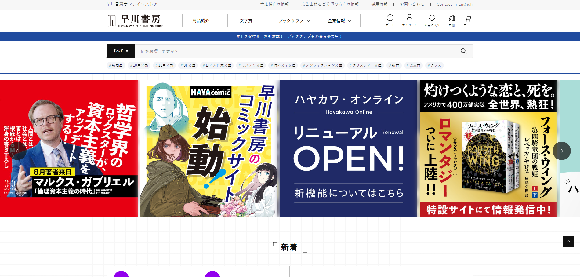Open マイページ account icon
Screen dimensions: 580x277
coord(409,20)
